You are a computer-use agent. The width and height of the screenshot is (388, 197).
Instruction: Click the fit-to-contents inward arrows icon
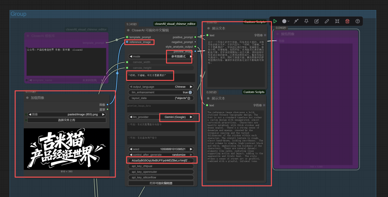pyautogui.click(x=337, y=21)
